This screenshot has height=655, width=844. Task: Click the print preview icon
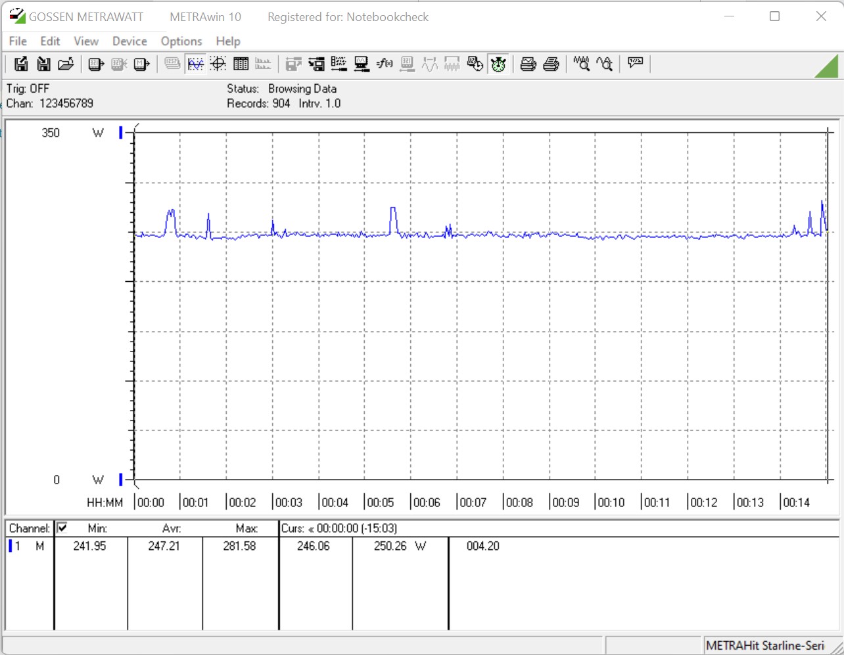tap(528, 64)
